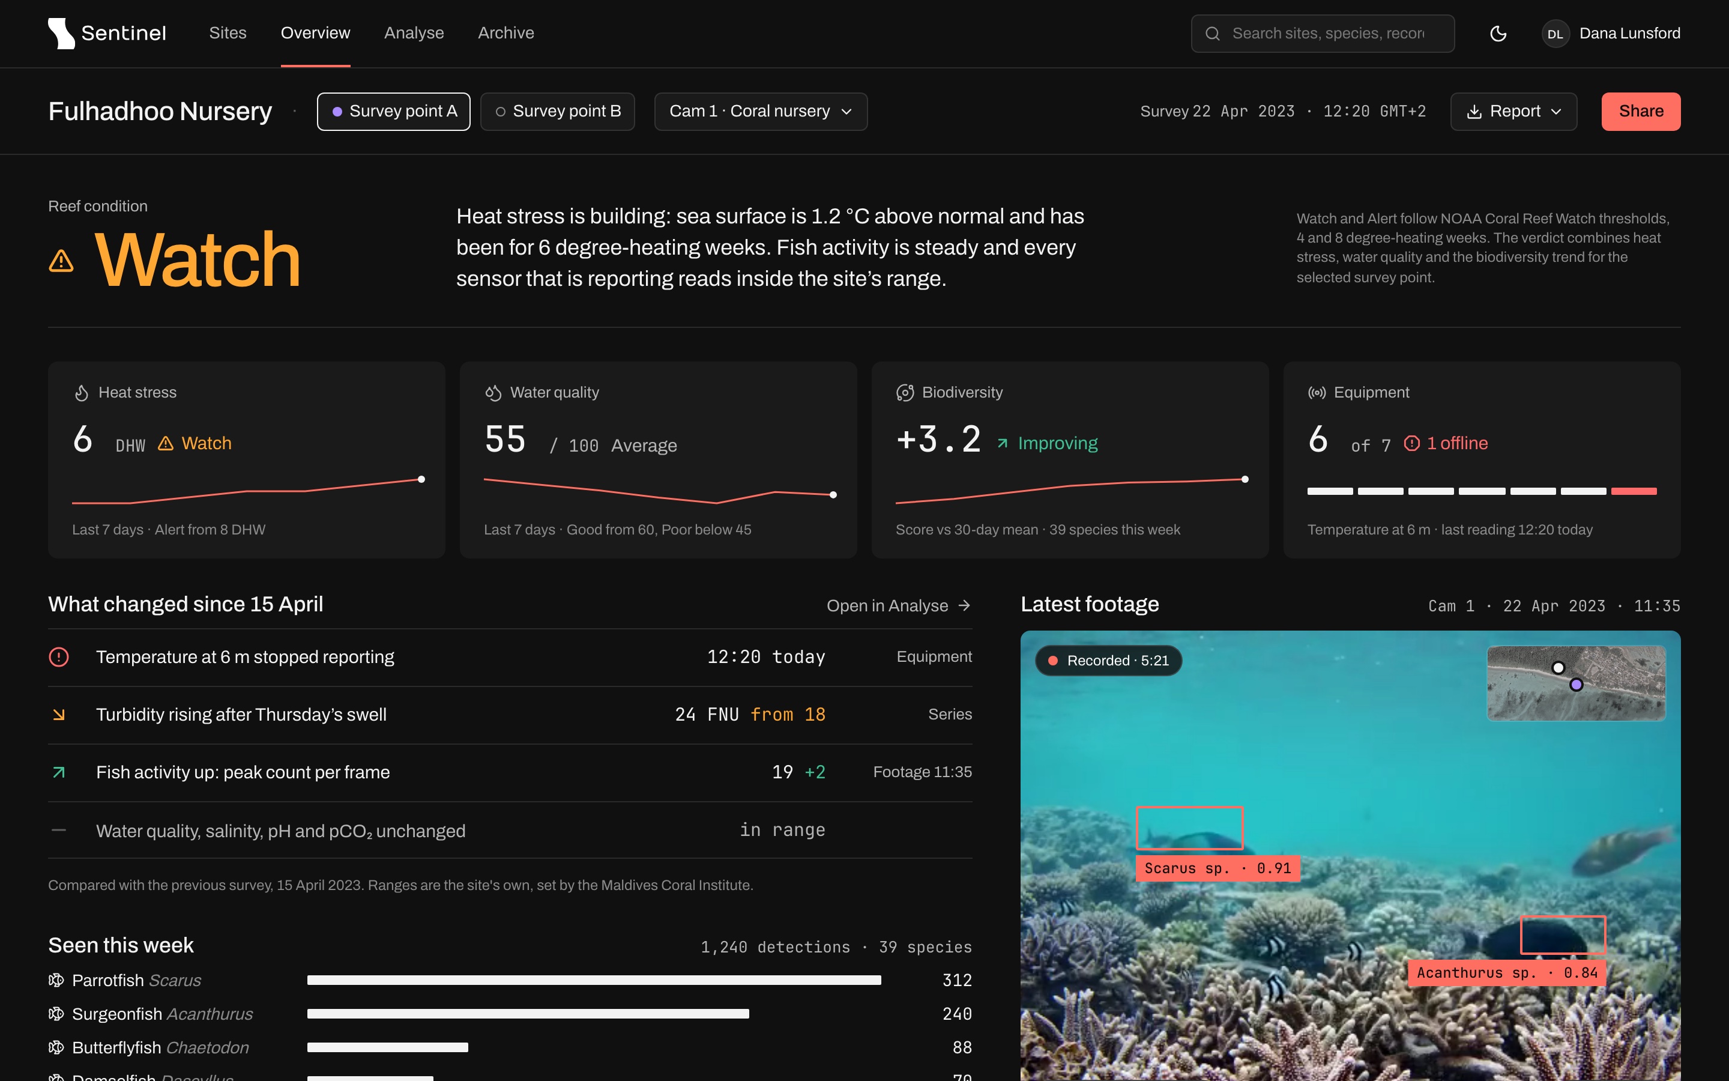Open the Cam 1 · Coral nursery dropdown
This screenshot has height=1081, width=1729.
coord(761,112)
